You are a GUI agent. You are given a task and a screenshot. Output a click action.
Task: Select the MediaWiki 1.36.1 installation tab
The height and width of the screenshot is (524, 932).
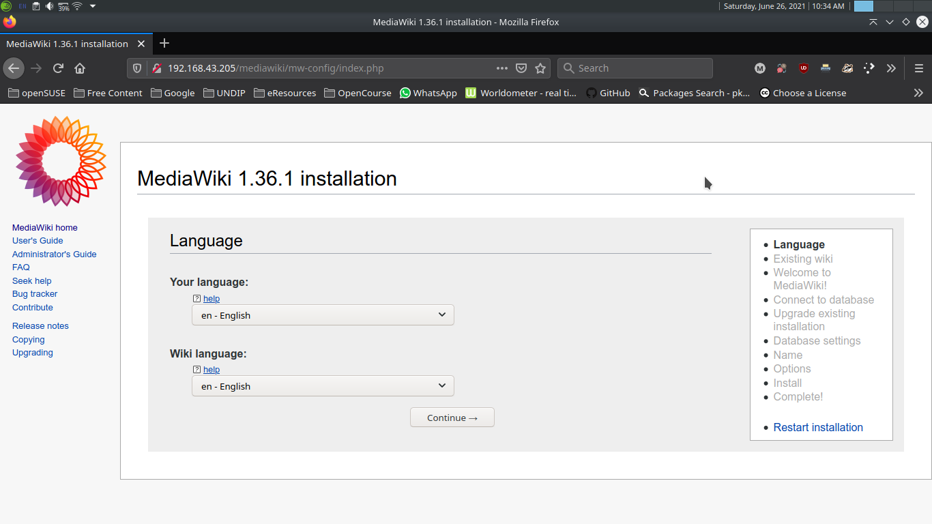pos(75,44)
